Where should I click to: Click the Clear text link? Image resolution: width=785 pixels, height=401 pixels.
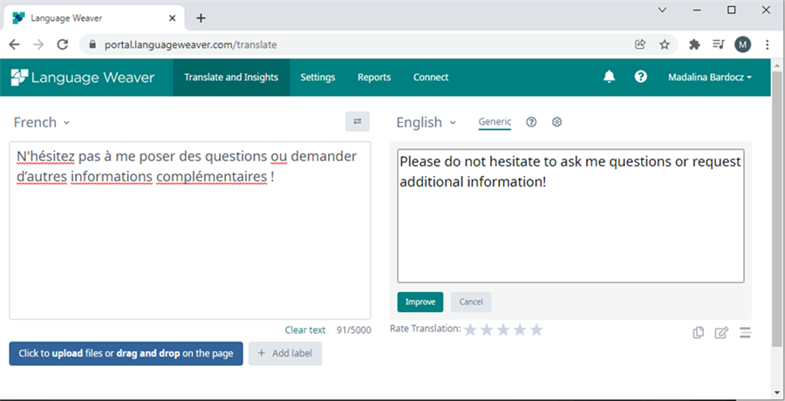pyautogui.click(x=304, y=330)
